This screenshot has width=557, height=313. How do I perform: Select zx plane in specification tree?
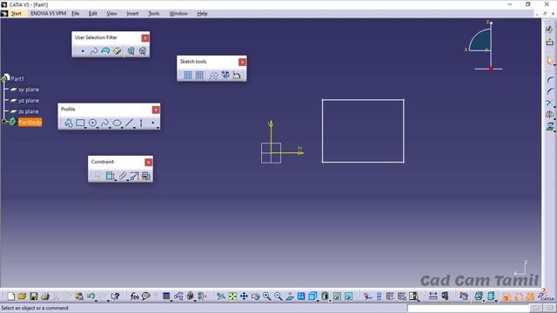coord(29,111)
